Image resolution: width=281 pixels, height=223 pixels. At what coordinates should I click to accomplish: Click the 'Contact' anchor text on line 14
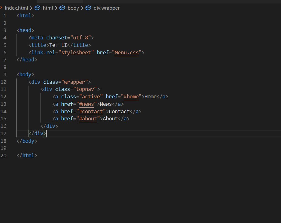coord(119,111)
